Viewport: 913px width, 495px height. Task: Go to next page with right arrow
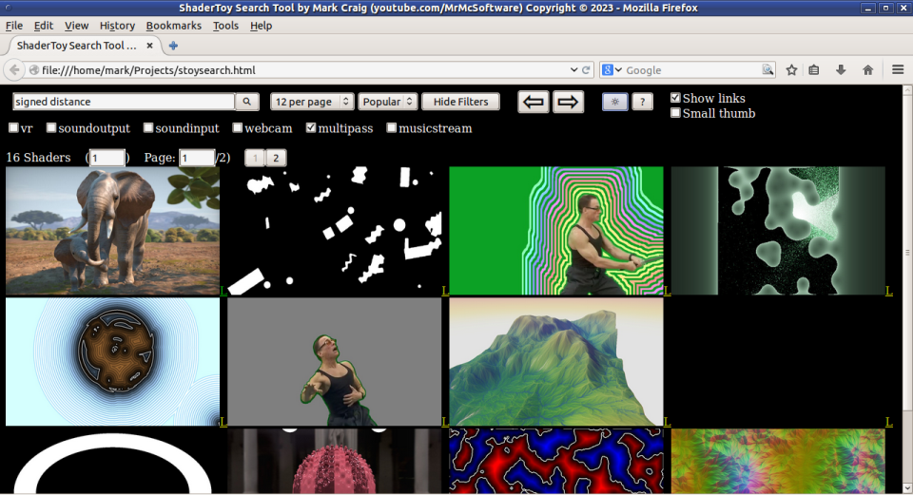click(568, 102)
